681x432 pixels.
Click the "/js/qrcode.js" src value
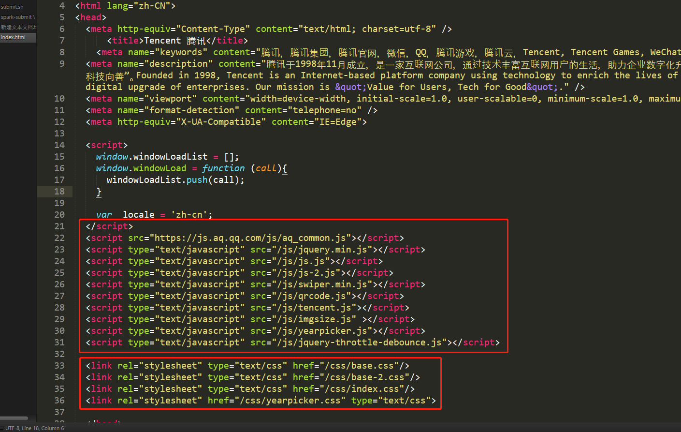[x=311, y=296]
